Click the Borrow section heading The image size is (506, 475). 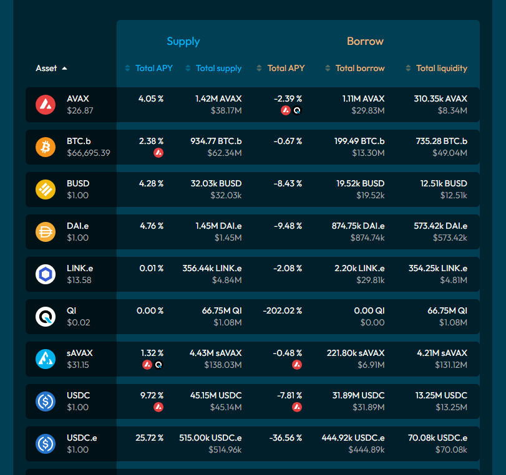[365, 41]
